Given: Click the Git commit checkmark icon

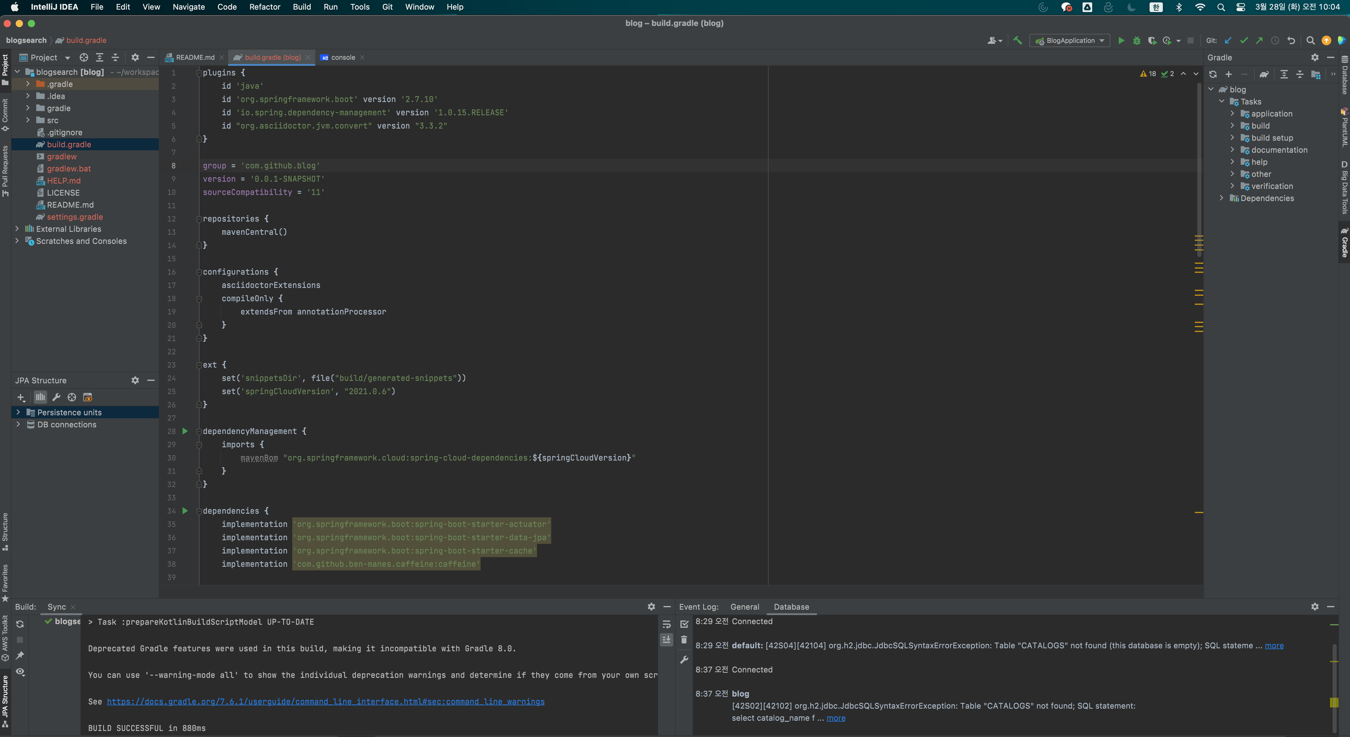Looking at the screenshot, I should click(x=1244, y=40).
